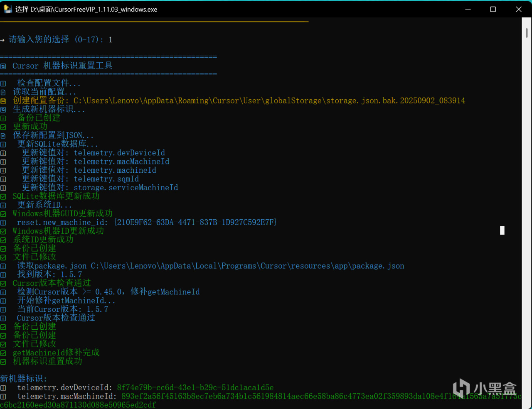Click the line "Windows机器ID更新成功"
Image resolution: width=532 pixels, height=409 pixels.
point(58,231)
